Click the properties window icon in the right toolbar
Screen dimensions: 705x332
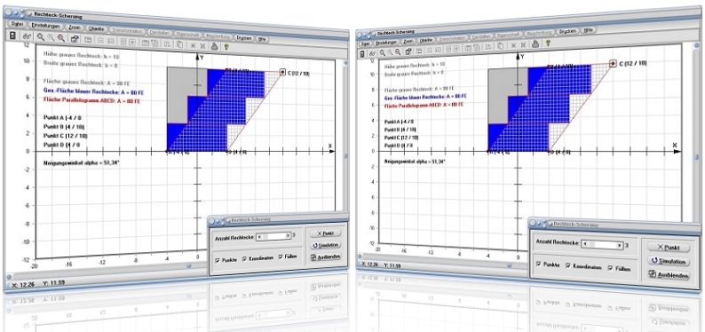click(x=408, y=51)
